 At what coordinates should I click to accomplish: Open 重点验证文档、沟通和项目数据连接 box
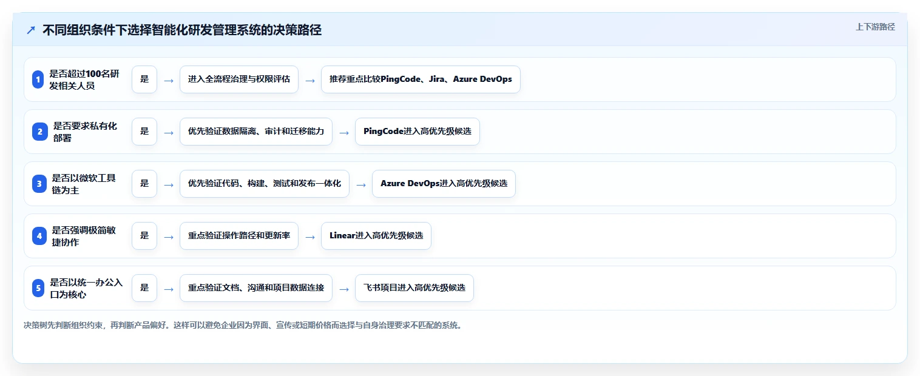tap(256, 288)
